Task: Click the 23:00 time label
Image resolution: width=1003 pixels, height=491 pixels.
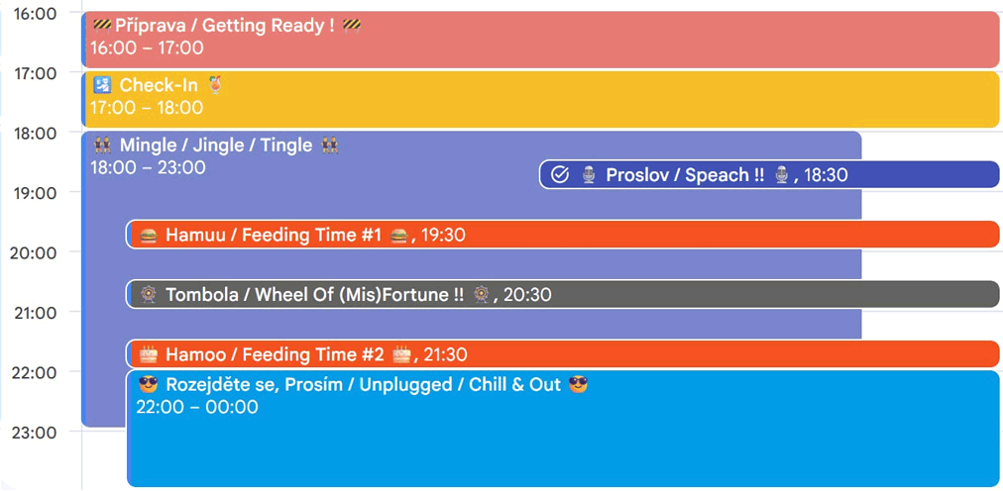Action: click(x=33, y=432)
